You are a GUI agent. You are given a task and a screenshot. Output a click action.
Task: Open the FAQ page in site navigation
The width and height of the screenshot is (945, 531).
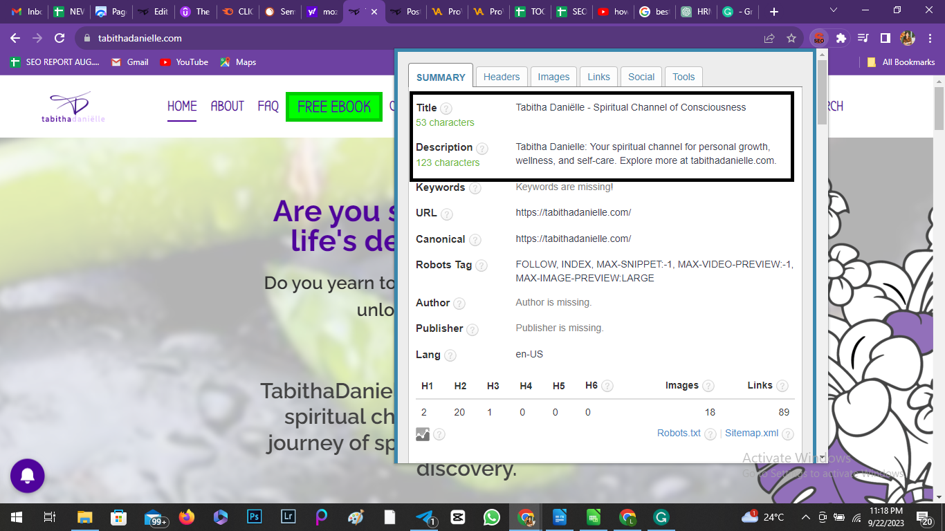[268, 106]
